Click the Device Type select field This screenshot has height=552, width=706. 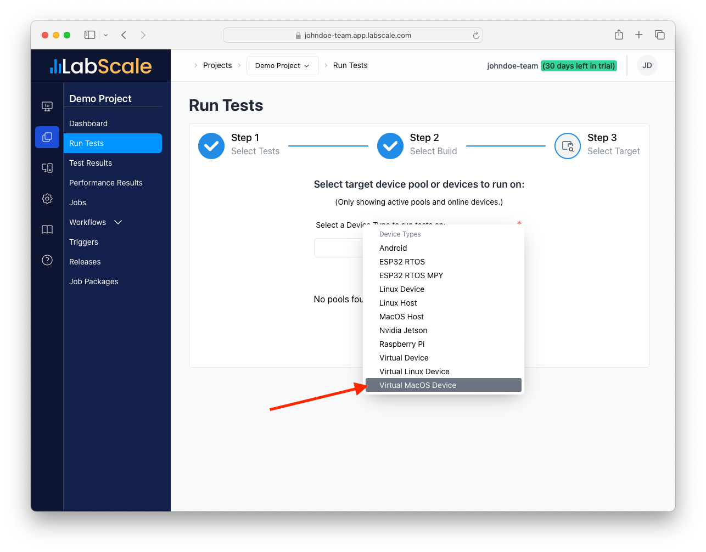click(339, 248)
